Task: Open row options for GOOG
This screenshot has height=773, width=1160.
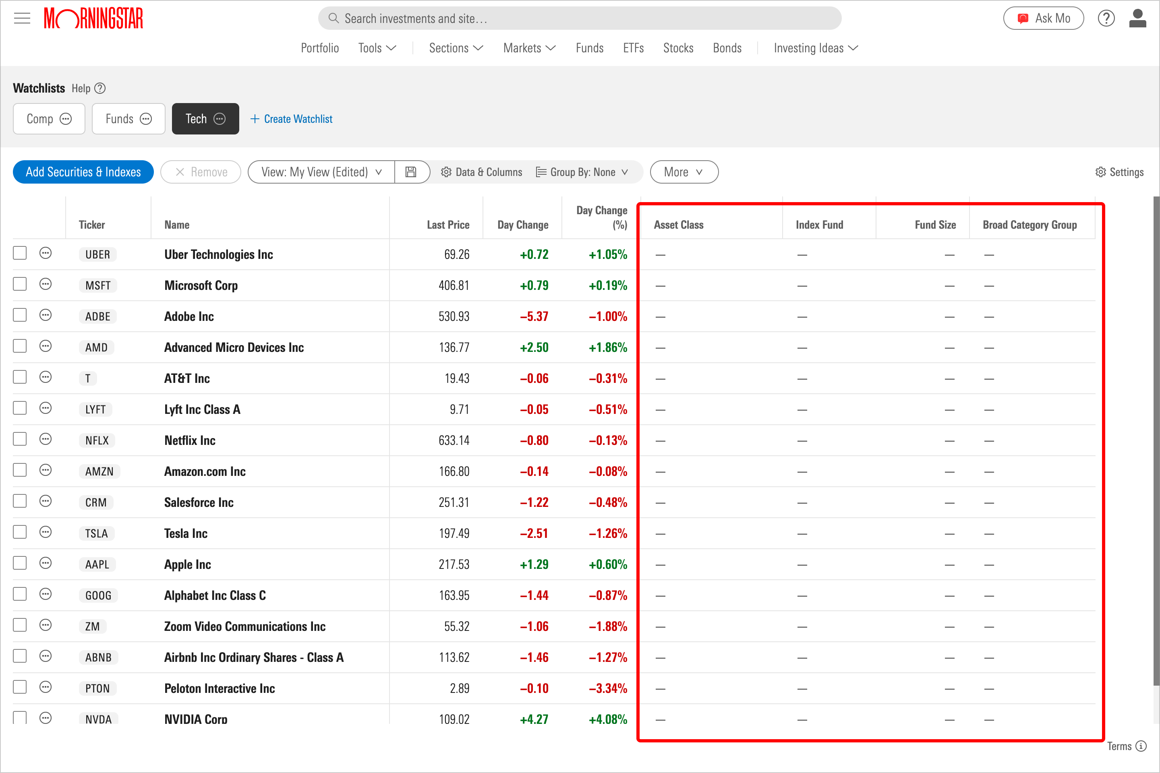Action: (46, 595)
